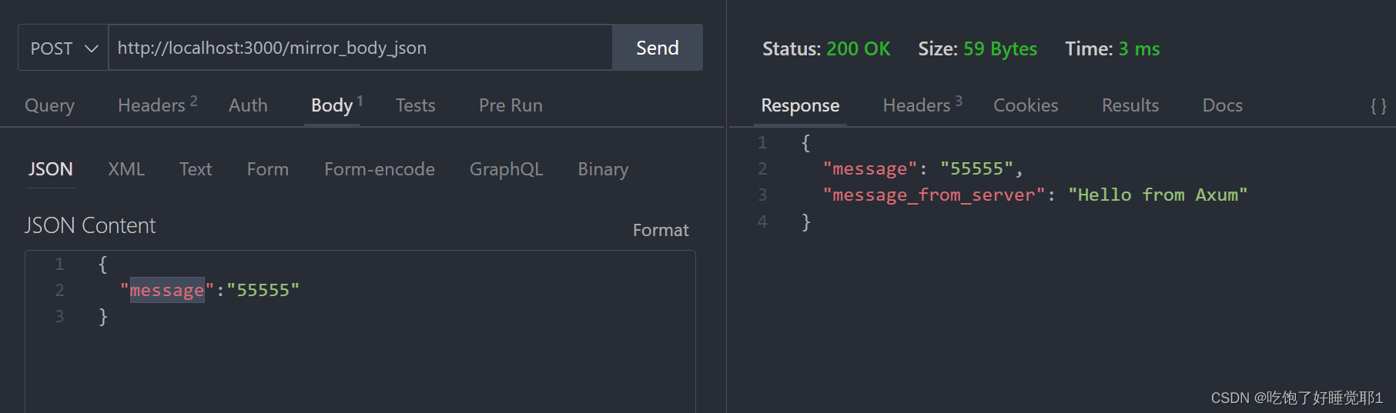Open the request Headers tab
Screen dimensions: 1396x413
click(157, 105)
